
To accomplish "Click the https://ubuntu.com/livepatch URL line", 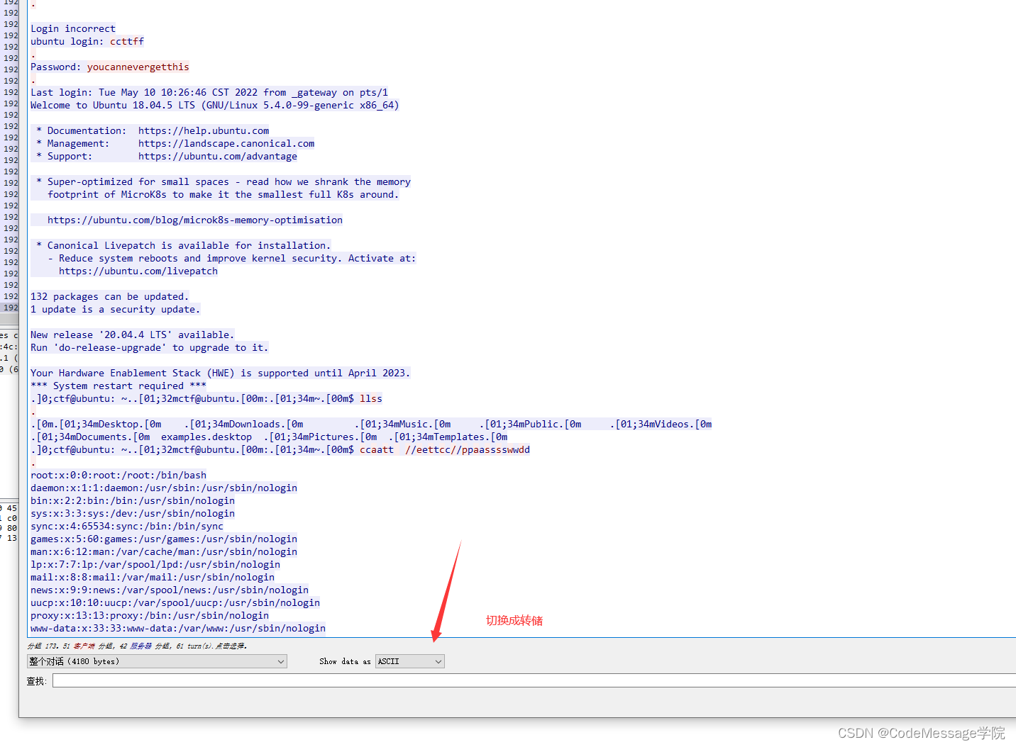I will (138, 271).
